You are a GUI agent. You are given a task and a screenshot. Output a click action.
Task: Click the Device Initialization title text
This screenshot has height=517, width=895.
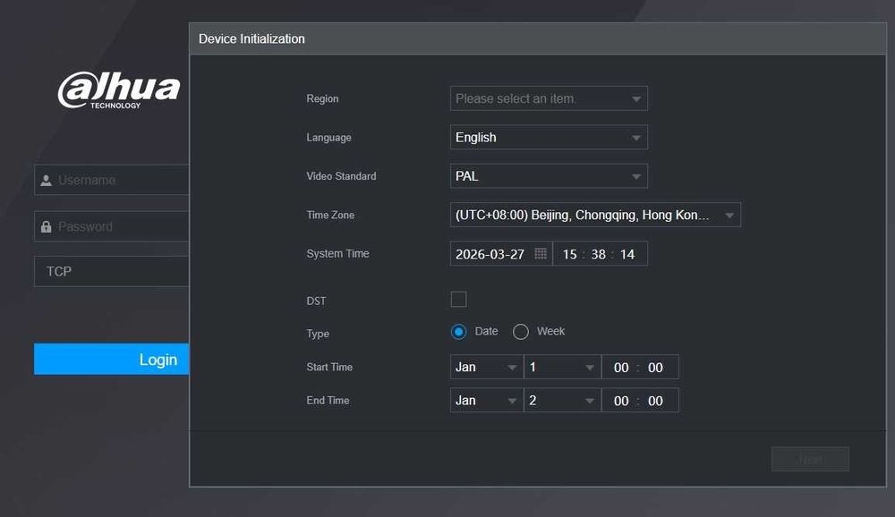pyautogui.click(x=251, y=38)
